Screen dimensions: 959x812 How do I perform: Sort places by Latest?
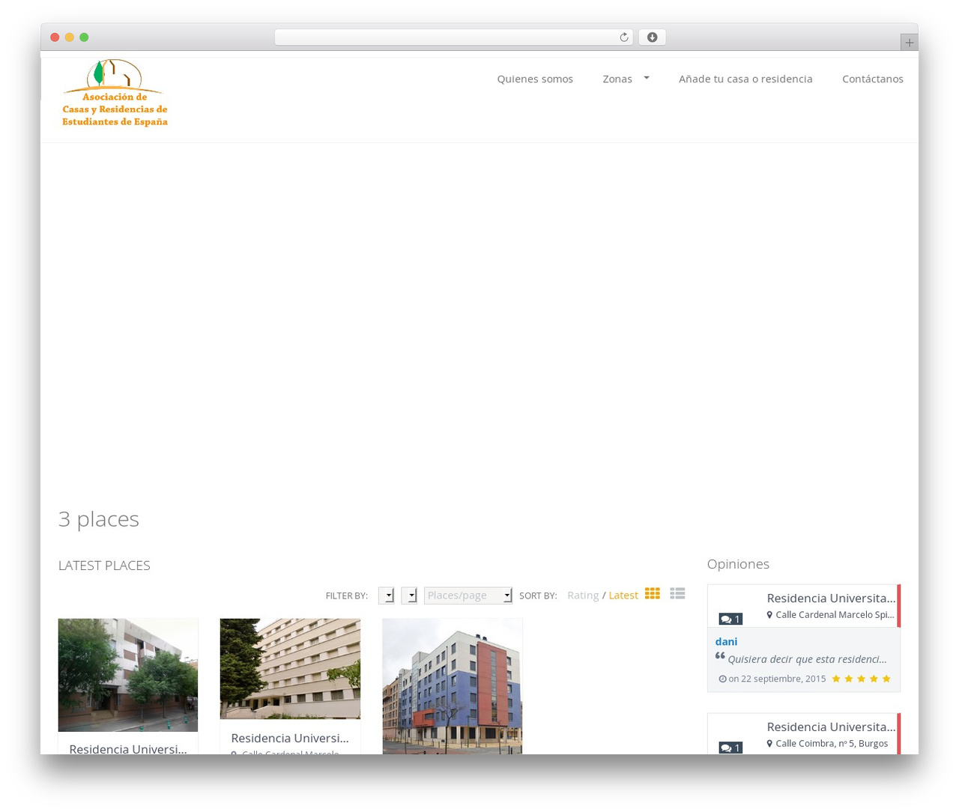[623, 596]
